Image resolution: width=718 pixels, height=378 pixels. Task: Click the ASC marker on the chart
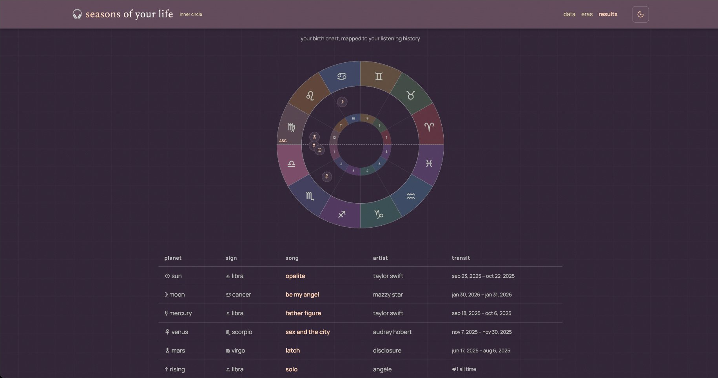pyautogui.click(x=283, y=141)
